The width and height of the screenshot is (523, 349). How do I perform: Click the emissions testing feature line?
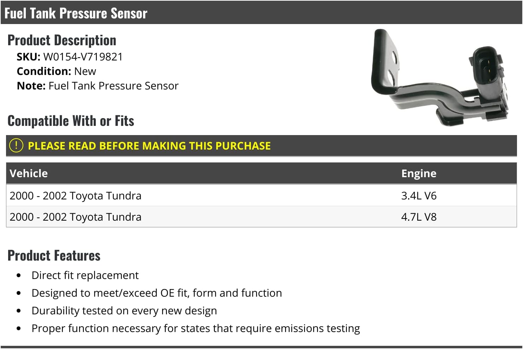(195, 328)
